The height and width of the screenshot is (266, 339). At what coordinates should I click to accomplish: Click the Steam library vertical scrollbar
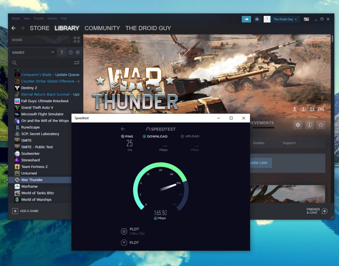pos(332,39)
